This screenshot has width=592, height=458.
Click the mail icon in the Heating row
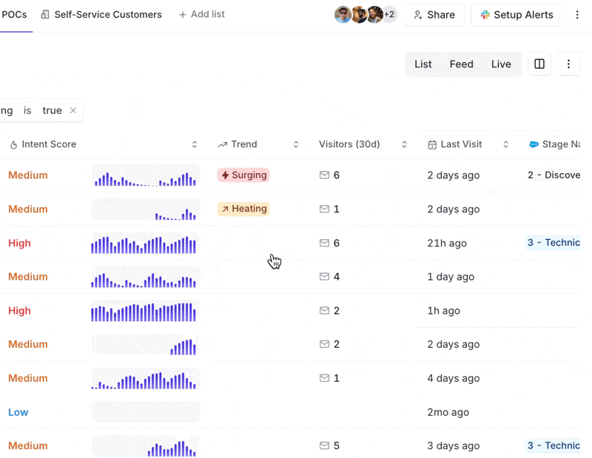pos(324,209)
